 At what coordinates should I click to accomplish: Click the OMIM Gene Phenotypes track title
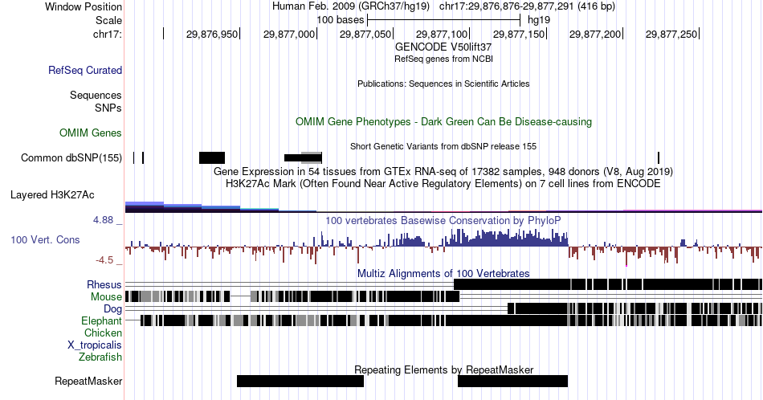[x=443, y=121]
